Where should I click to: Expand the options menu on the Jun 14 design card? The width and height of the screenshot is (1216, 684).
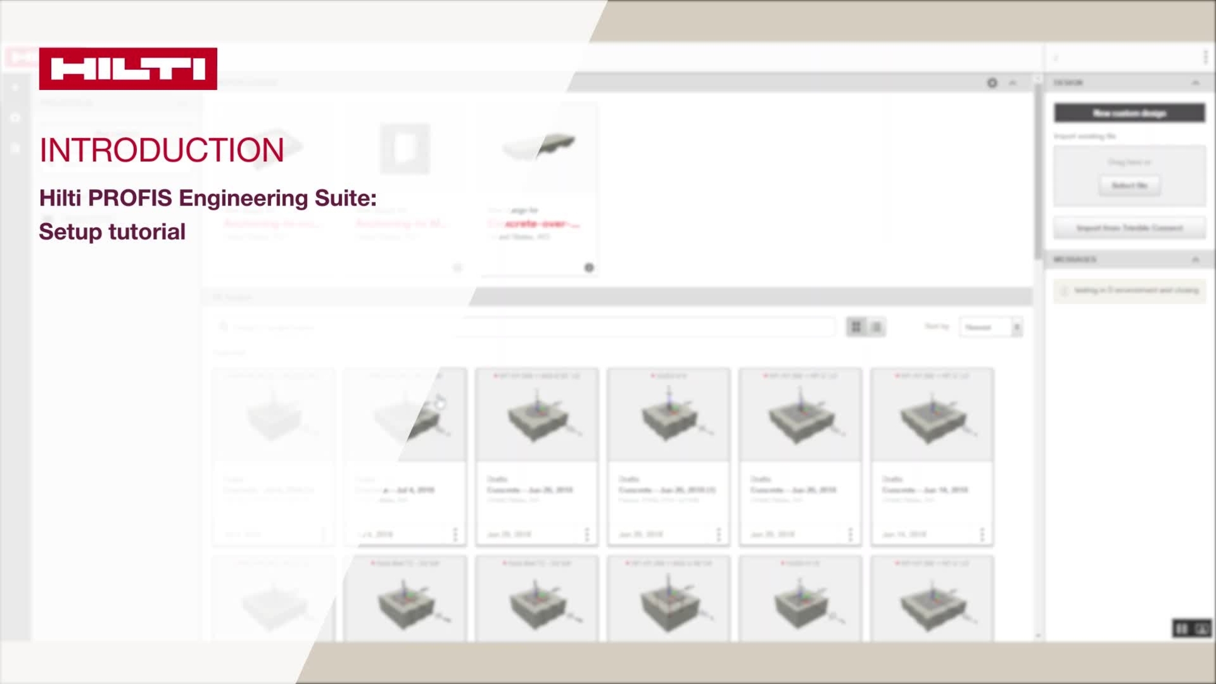coord(982,535)
